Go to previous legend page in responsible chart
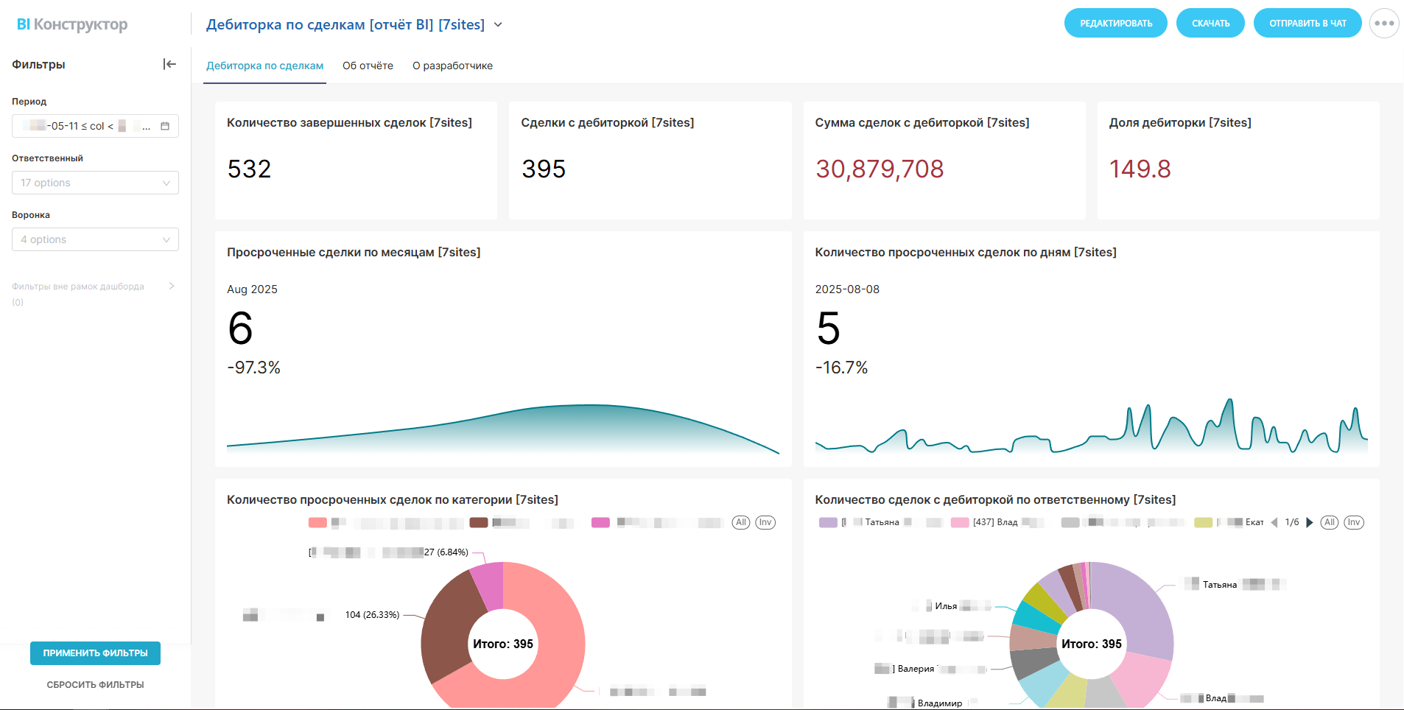Viewport: 1404px width, 710px height. [1274, 522]
